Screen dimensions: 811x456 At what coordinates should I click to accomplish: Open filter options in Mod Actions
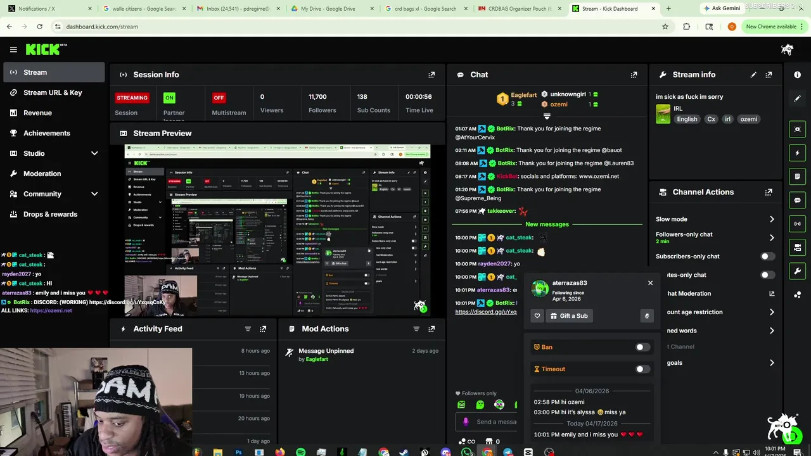pos(416,329)
